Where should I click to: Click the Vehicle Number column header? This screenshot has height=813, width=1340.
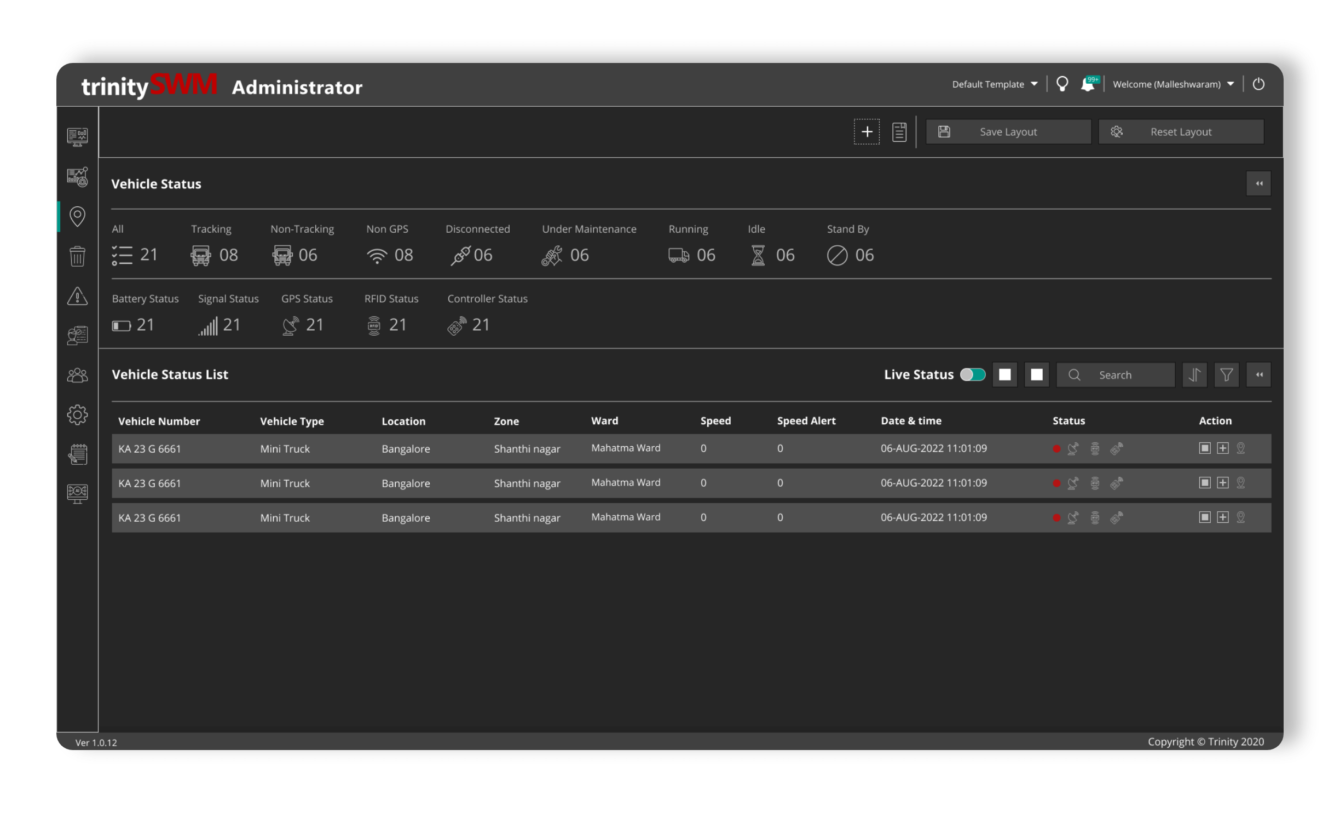(159, 421)
